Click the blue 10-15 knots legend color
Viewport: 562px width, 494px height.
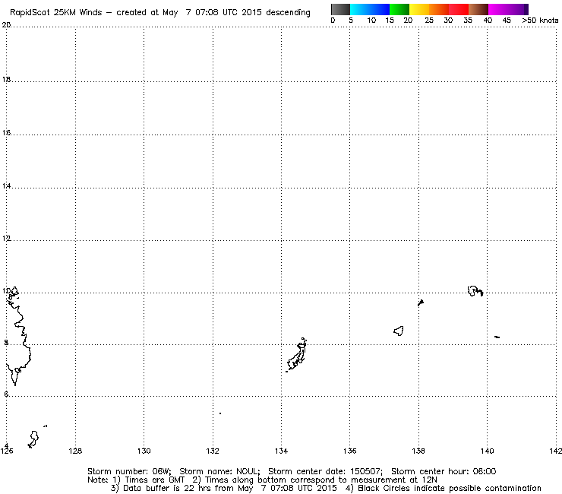[x=380, y=9]
